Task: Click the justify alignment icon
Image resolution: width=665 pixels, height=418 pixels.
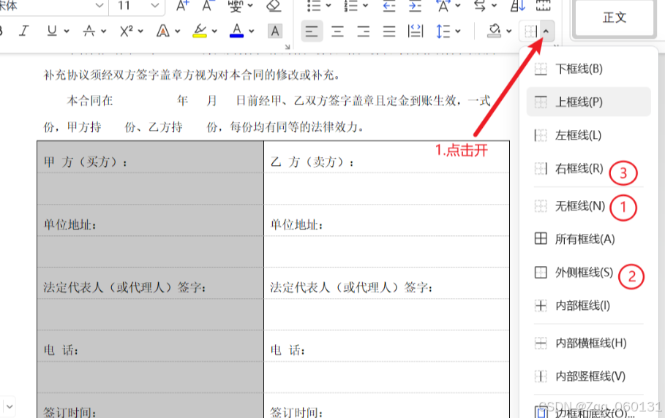Action: coord(389,31)
